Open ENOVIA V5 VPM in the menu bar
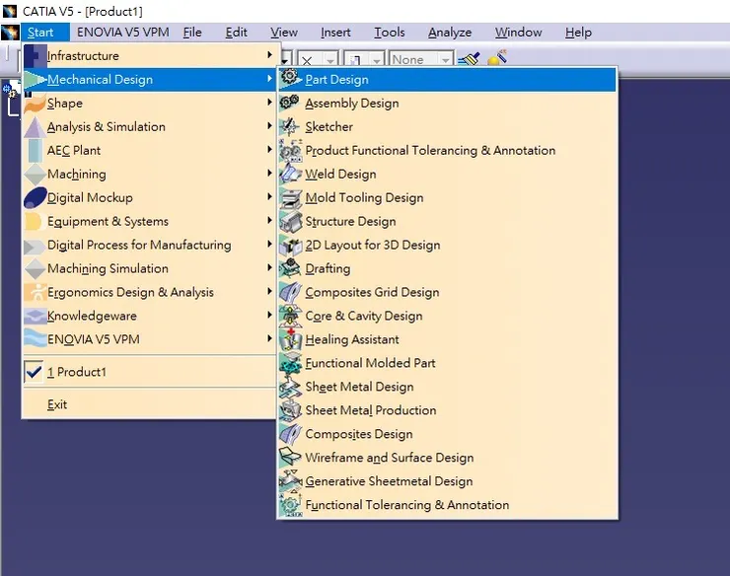Image resolution: width=730 pixels, height=576 pixels. pos(123,33)
